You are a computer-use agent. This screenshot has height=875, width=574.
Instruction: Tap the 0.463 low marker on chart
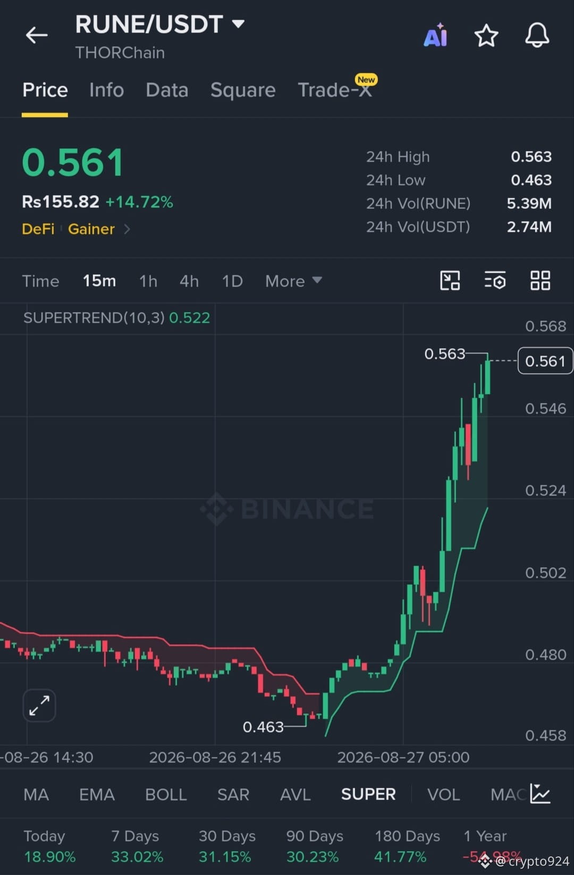pos(263,727)
